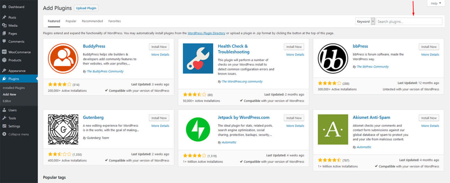The image size is (450, 183).
Task: Install the Akismet Anti-Spam plugin
Action: (x=429, y=118)
